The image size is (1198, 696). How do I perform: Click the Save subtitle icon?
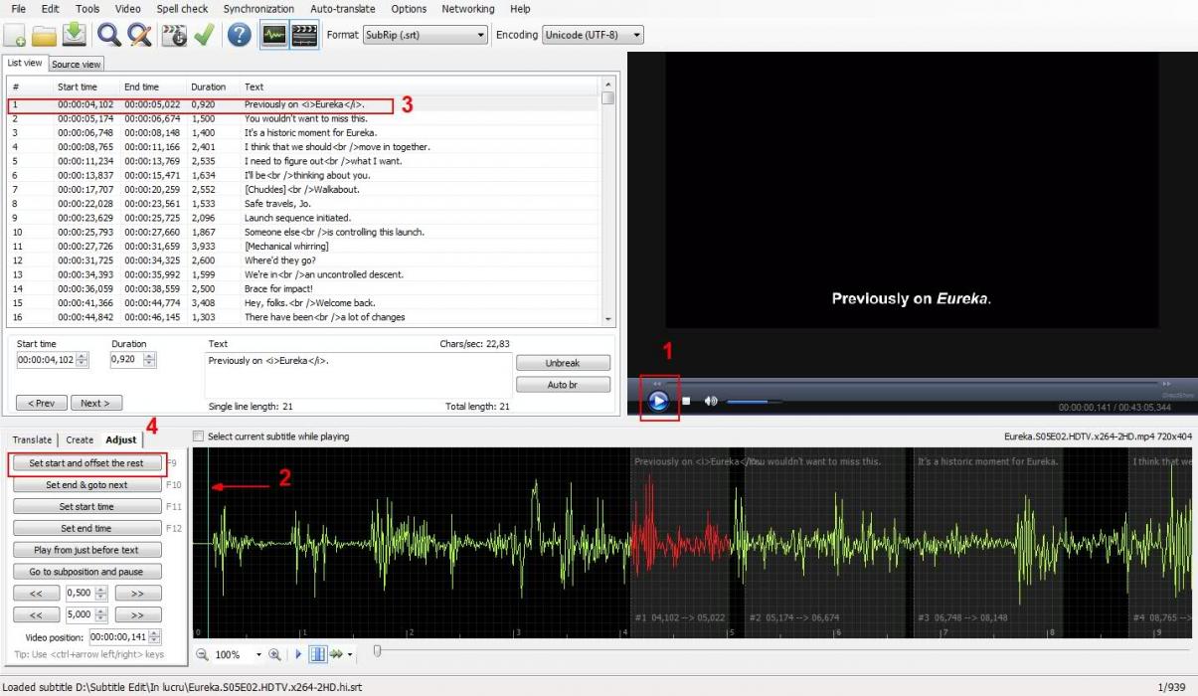click(x=75, y=35)
